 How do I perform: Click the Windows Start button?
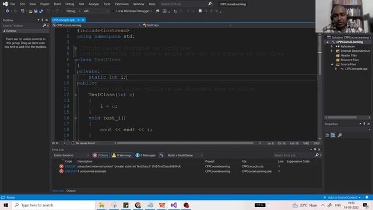pos(6,205)
